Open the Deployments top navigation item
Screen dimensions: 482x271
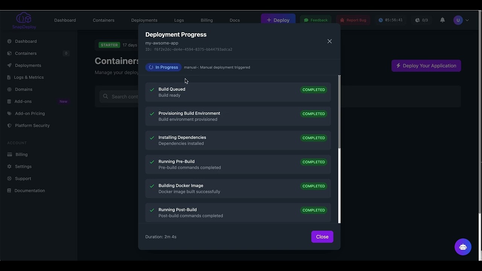click(x=144, y=20)
